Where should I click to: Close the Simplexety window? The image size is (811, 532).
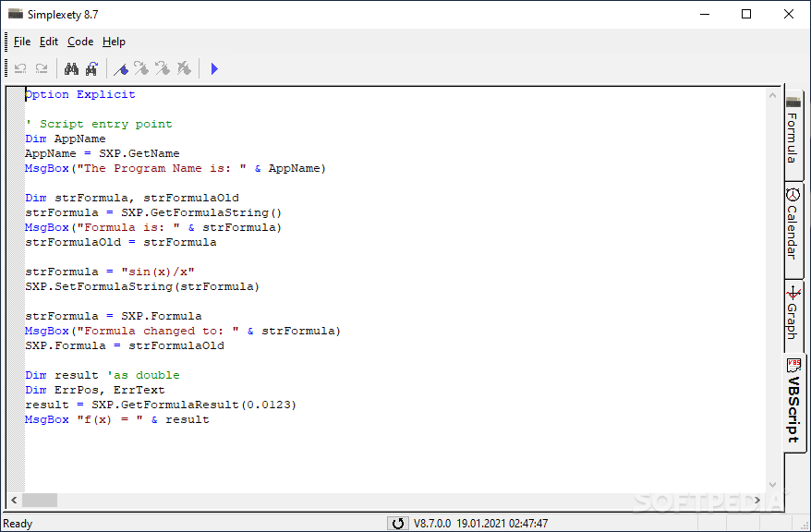coord(788,14)
